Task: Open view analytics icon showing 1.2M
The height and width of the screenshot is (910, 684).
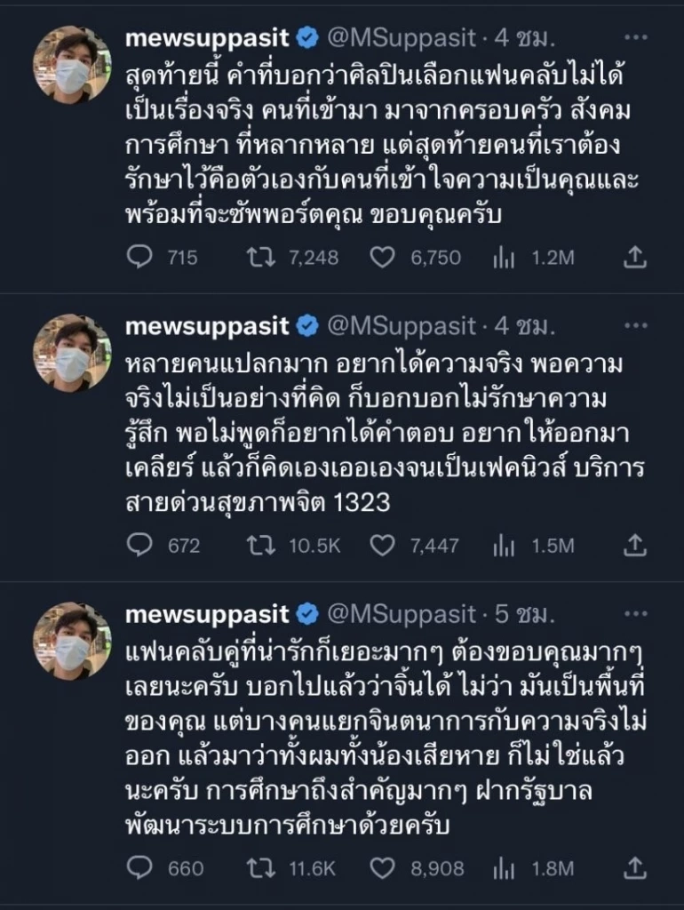Action: (502, 259)
